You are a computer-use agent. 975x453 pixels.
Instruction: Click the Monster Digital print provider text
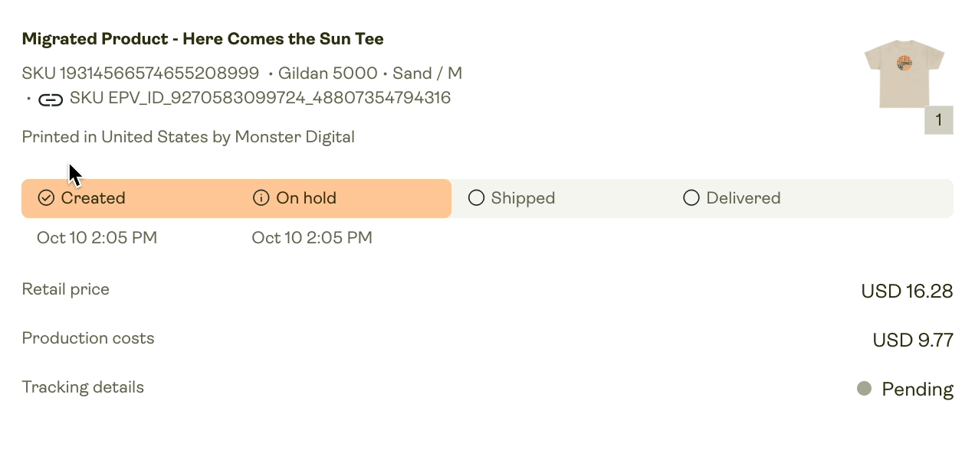click(295, 137)
